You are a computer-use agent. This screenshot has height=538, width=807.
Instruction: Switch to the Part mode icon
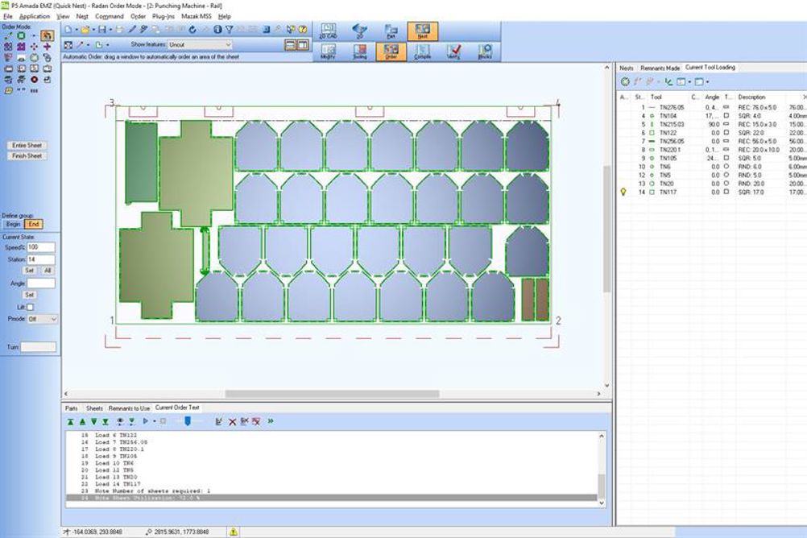[x=391, y=31]
